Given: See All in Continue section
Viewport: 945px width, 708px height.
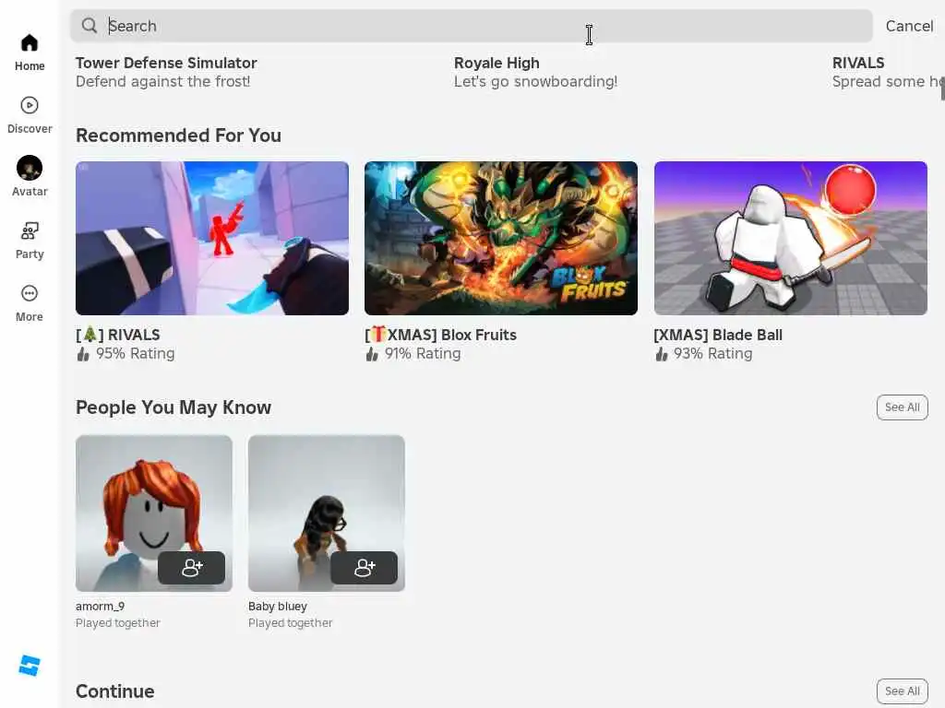Looking at the screenshot, I should (902, 690).
